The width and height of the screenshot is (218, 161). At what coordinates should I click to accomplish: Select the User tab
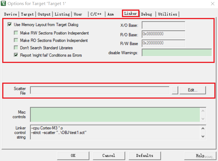pyautogui.click(x=80, y=14)
